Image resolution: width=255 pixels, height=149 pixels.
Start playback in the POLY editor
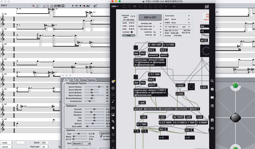point(73,6)
